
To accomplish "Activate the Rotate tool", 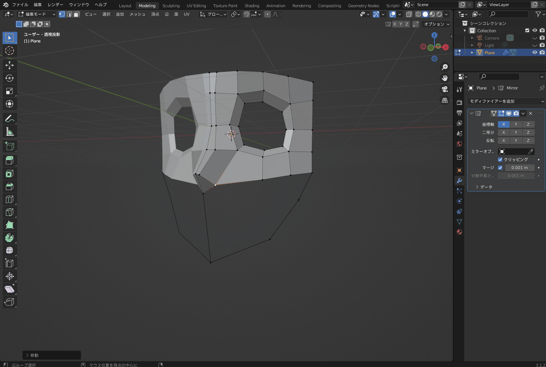I will [x=10, y=78].
